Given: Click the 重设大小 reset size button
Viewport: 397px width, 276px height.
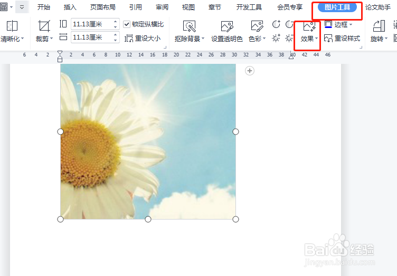Looking at the screenshot, I should tap(143, 39).
